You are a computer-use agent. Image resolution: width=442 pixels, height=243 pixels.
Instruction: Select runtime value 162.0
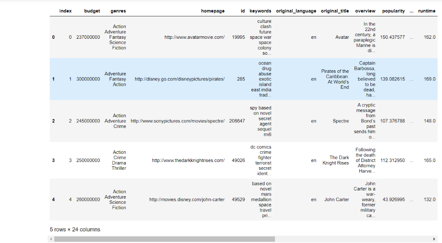(x=429, y=37)
